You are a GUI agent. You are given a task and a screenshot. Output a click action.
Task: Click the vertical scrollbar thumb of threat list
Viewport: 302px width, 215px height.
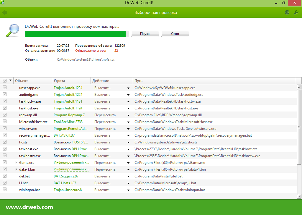click(299, 127)
